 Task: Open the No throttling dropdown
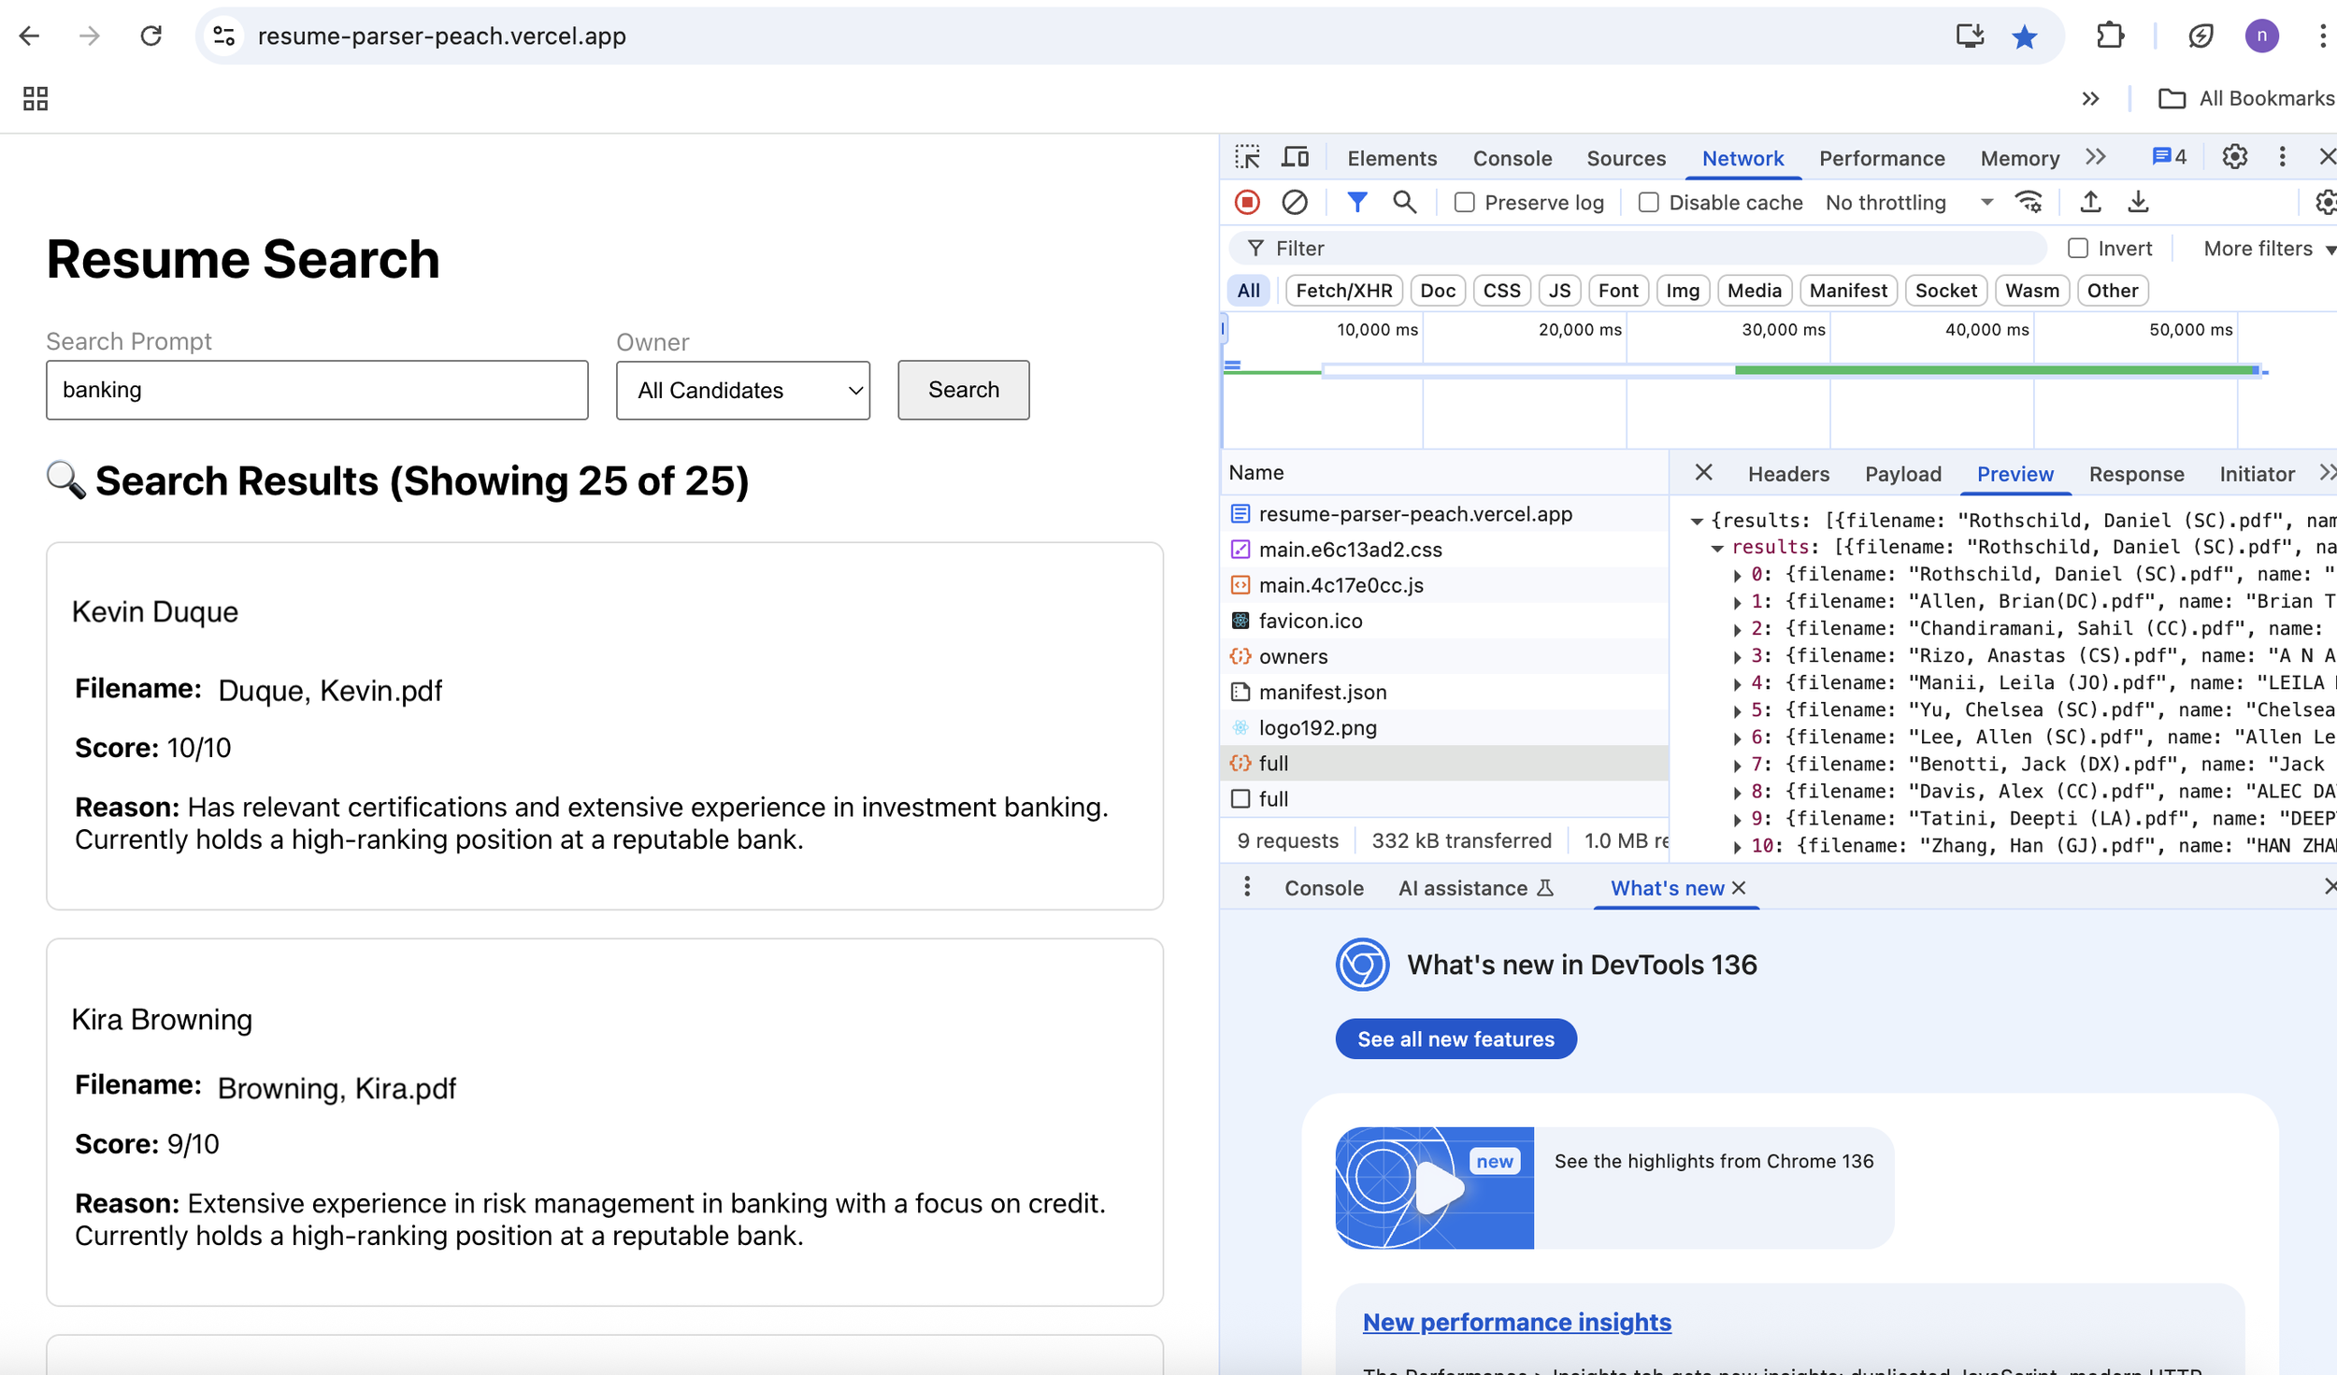1907,203
